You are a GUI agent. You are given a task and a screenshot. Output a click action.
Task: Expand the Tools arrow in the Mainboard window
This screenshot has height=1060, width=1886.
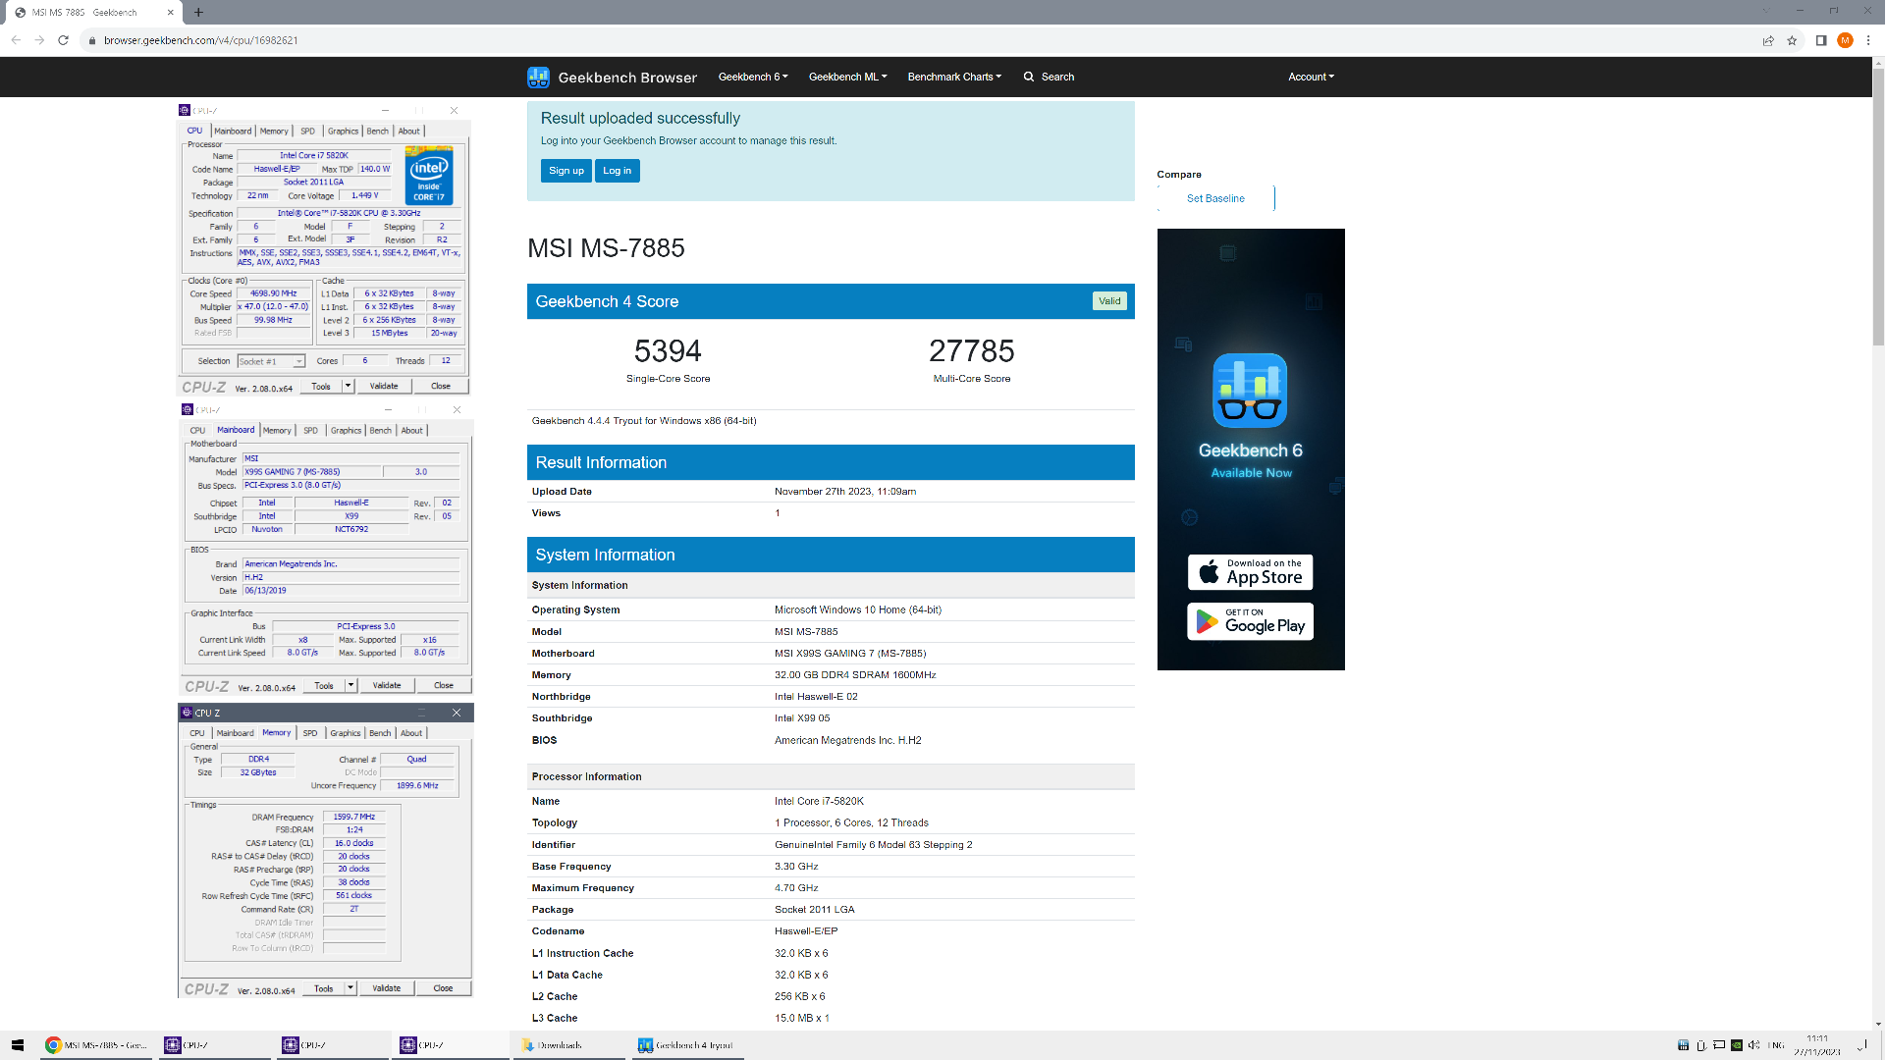[x=350, y=686]
